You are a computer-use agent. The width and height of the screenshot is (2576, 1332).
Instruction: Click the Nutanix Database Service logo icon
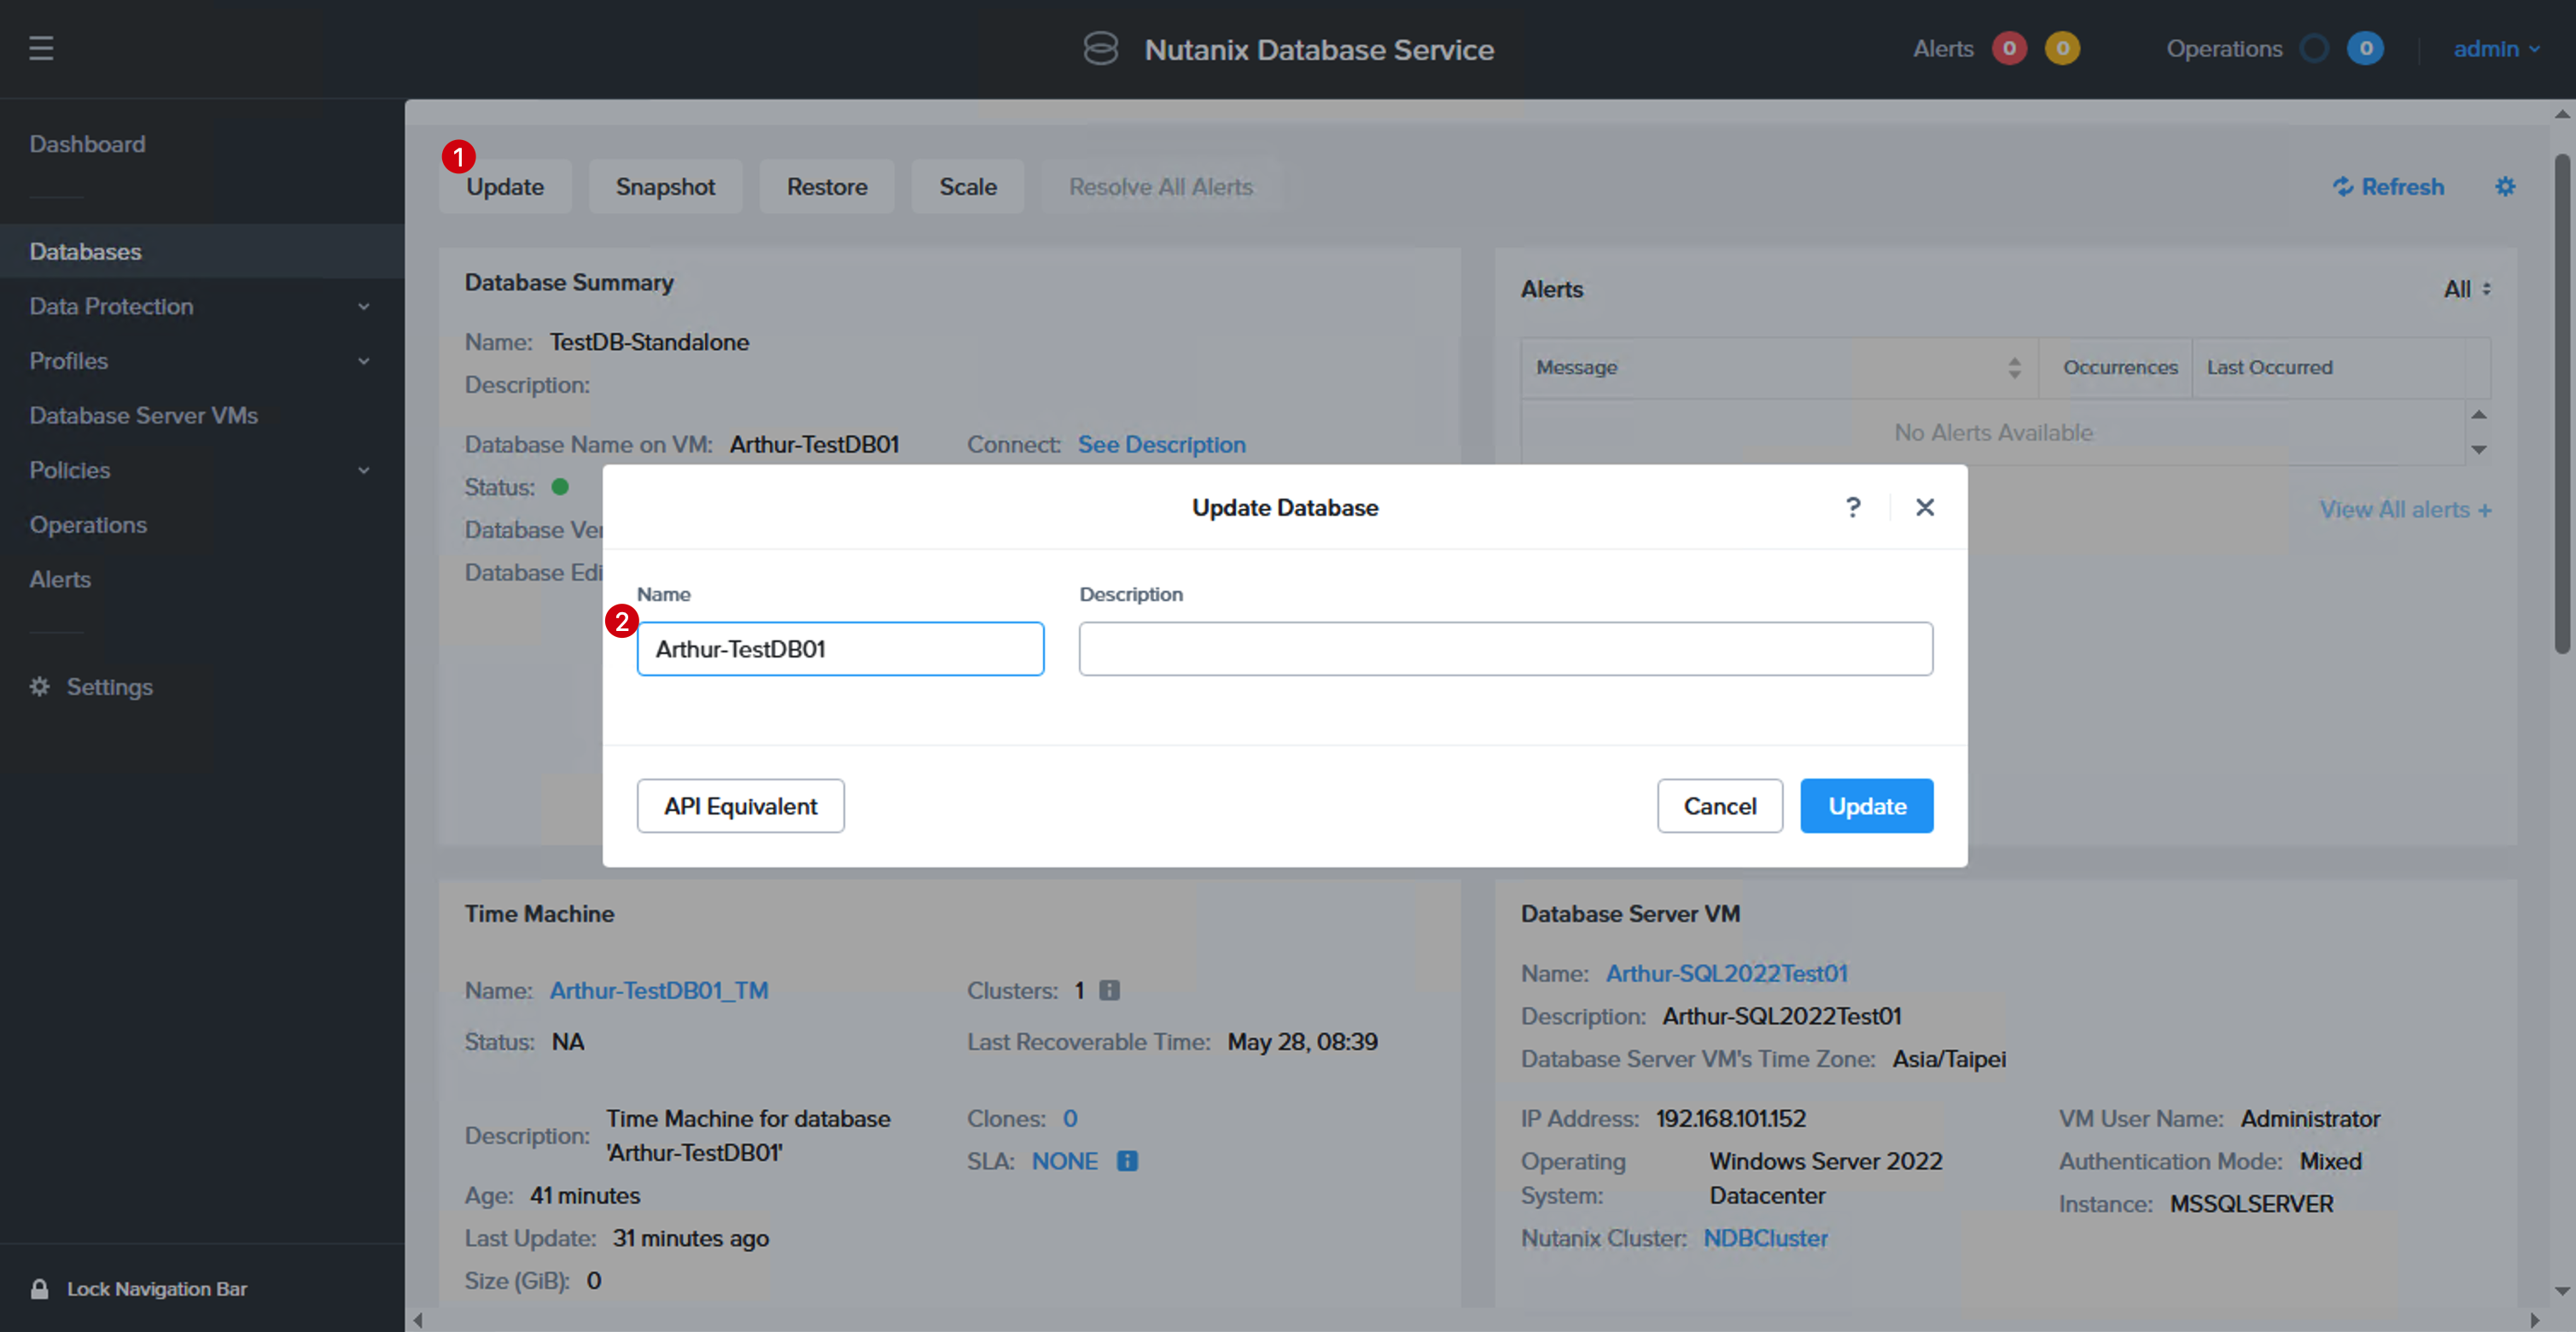point(1100,48)
